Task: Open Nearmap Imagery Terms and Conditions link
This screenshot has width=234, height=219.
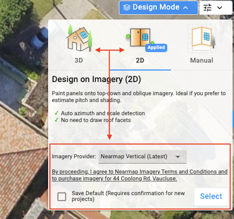Action: (x=140, y=175)
